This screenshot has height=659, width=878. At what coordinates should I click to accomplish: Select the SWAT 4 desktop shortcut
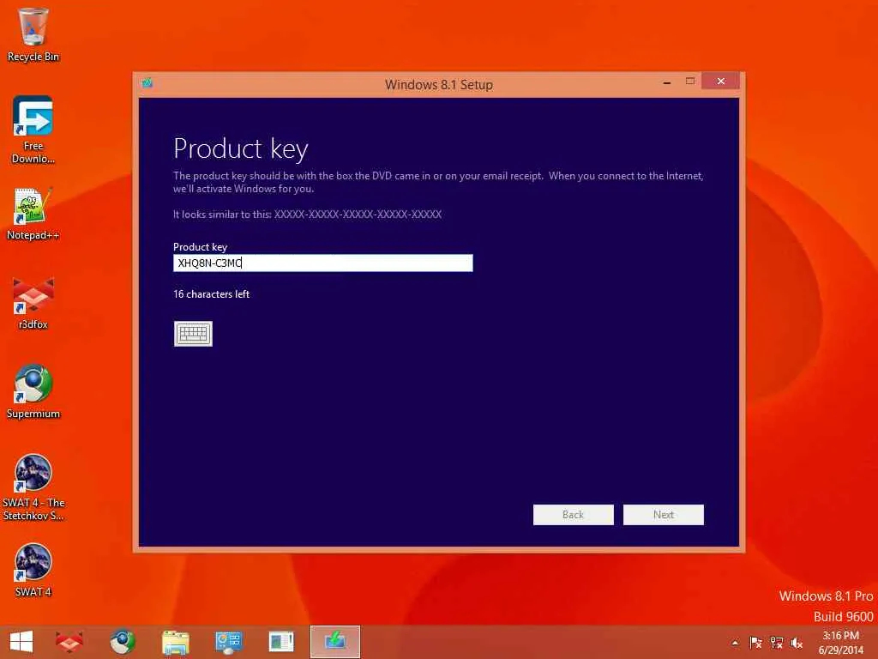33,570
